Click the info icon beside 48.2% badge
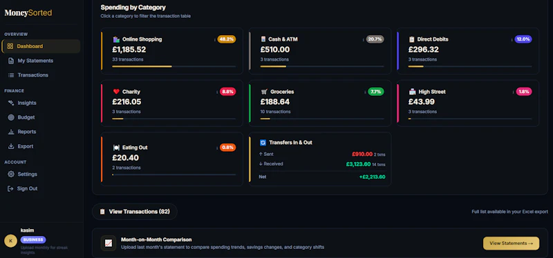553x258 pixels. tap(215, 39)
